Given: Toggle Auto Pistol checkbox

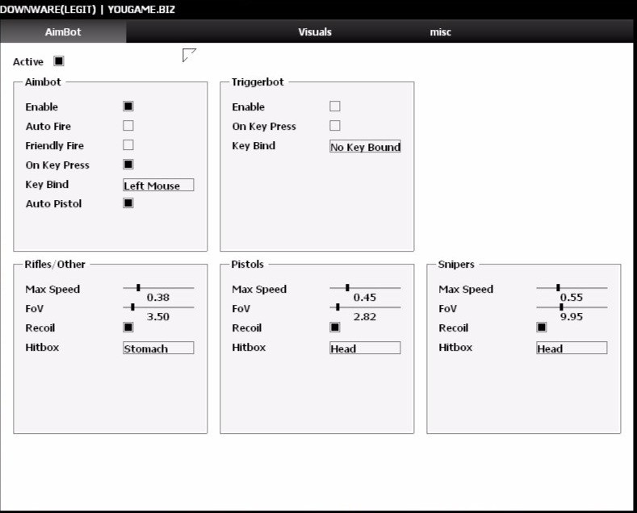Looking at the screenshot, I should click(x=128, y=203).
